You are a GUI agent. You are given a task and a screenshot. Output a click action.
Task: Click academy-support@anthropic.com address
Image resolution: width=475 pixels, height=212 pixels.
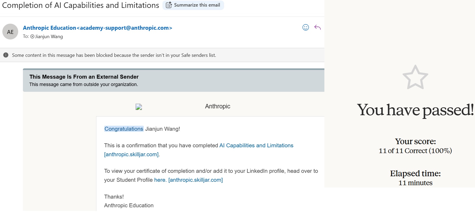pyautogui.click(x=124, y=28)
